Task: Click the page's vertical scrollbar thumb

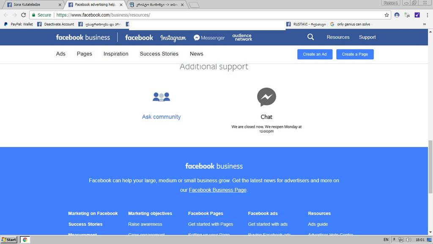Action: (430, 167)
